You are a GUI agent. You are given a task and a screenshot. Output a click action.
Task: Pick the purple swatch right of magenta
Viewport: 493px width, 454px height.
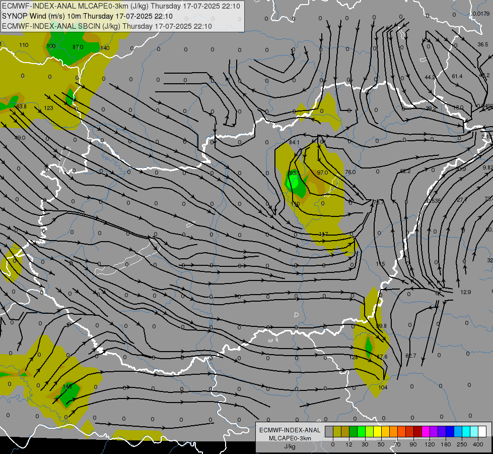434,431
